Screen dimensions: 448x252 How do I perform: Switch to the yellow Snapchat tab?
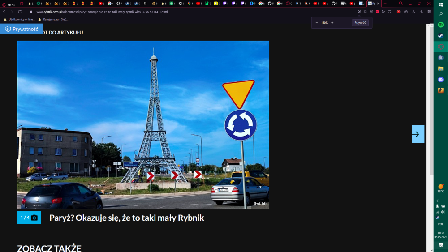pyautogui.click(x=216, y=4)
